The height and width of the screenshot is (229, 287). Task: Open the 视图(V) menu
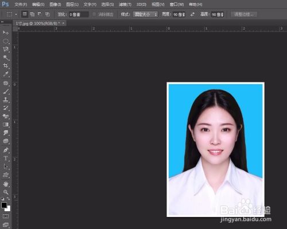point(158,5)
